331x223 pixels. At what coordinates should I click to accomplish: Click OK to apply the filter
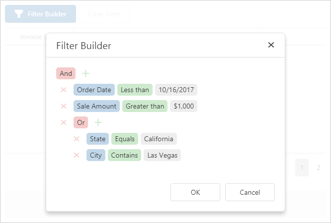point(195,192)
